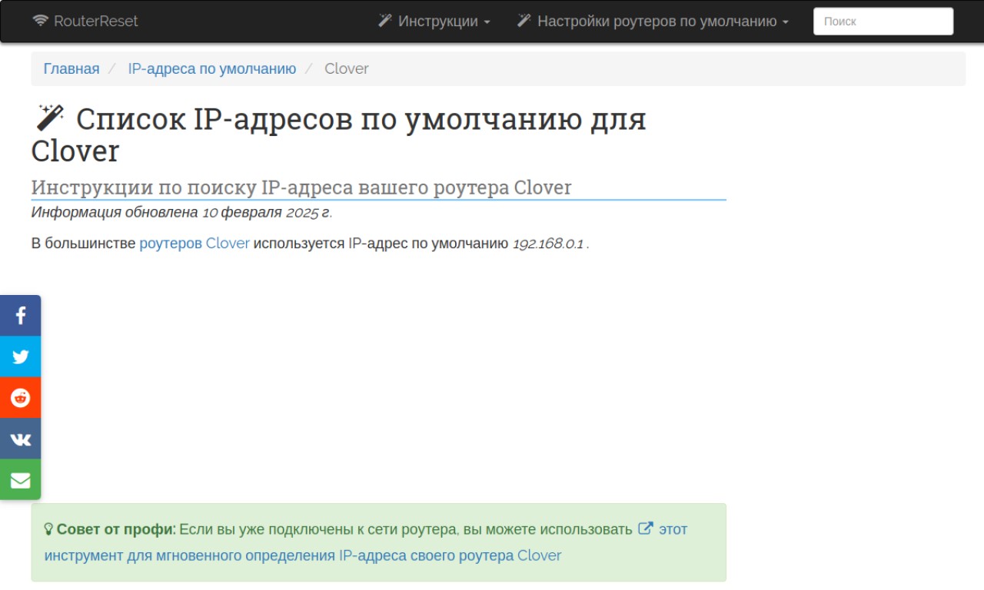Screen dimensions: 984x590
Task: Share page via Reddit icon
Action: pyautogui.click(x=20, y=398)
